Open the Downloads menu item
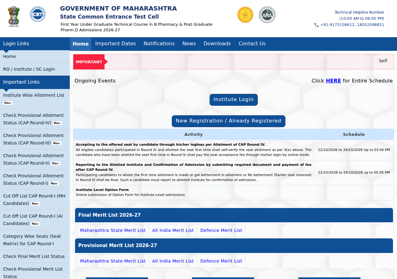 coord(217,44)
